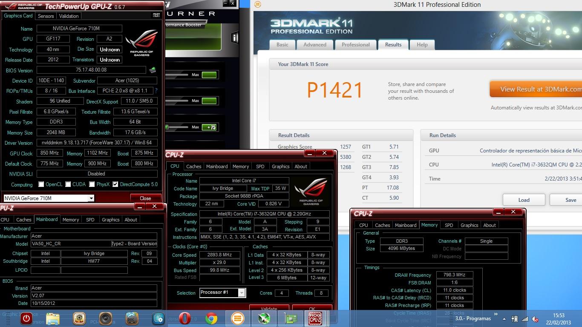
Task: Open 3DMark Basic tab
Action: pyautogui.click(x=282, y=45)
